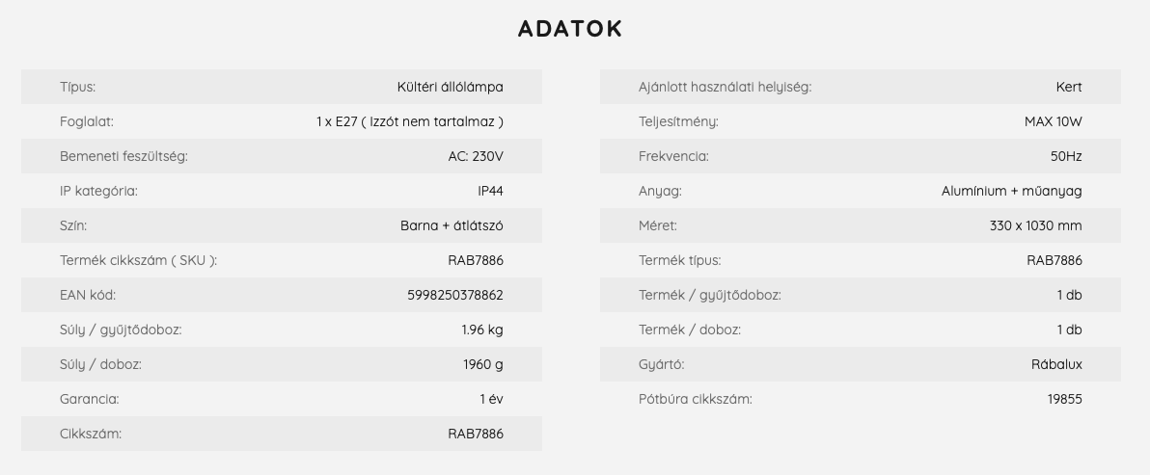
Task: Select the EAN kód value 5998250378862
Action: [454, 295]
